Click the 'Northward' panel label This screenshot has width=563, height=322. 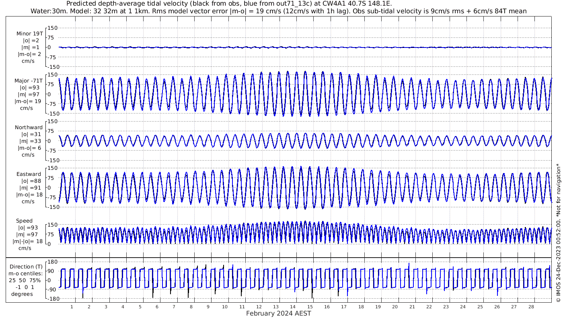pos(29,128)
